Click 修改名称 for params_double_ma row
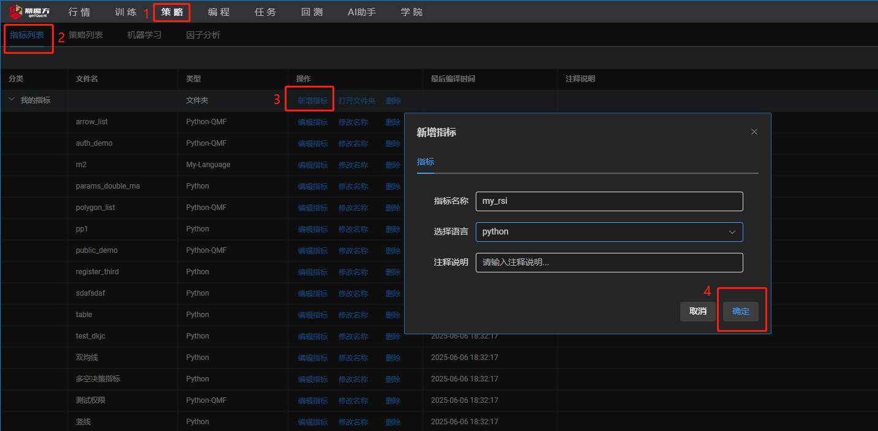Screen dimensions: 878x431 (353, 186)
